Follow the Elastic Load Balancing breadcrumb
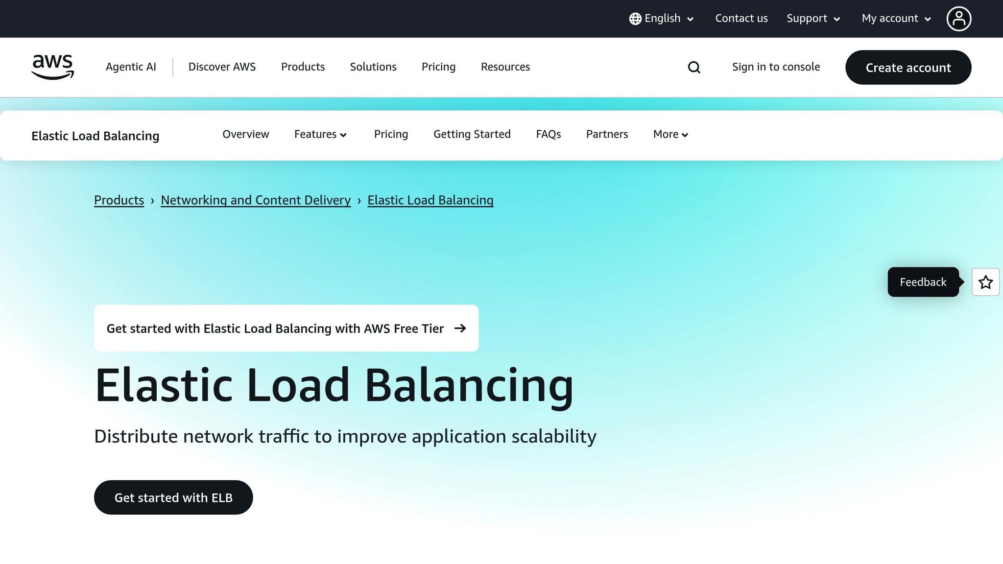This screenshot has width=1003, height=564. click(x=430, y=200)
